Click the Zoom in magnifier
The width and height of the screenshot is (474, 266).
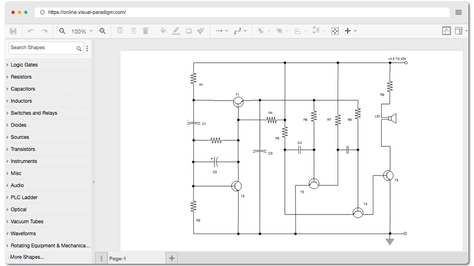[x=102, y=31]
